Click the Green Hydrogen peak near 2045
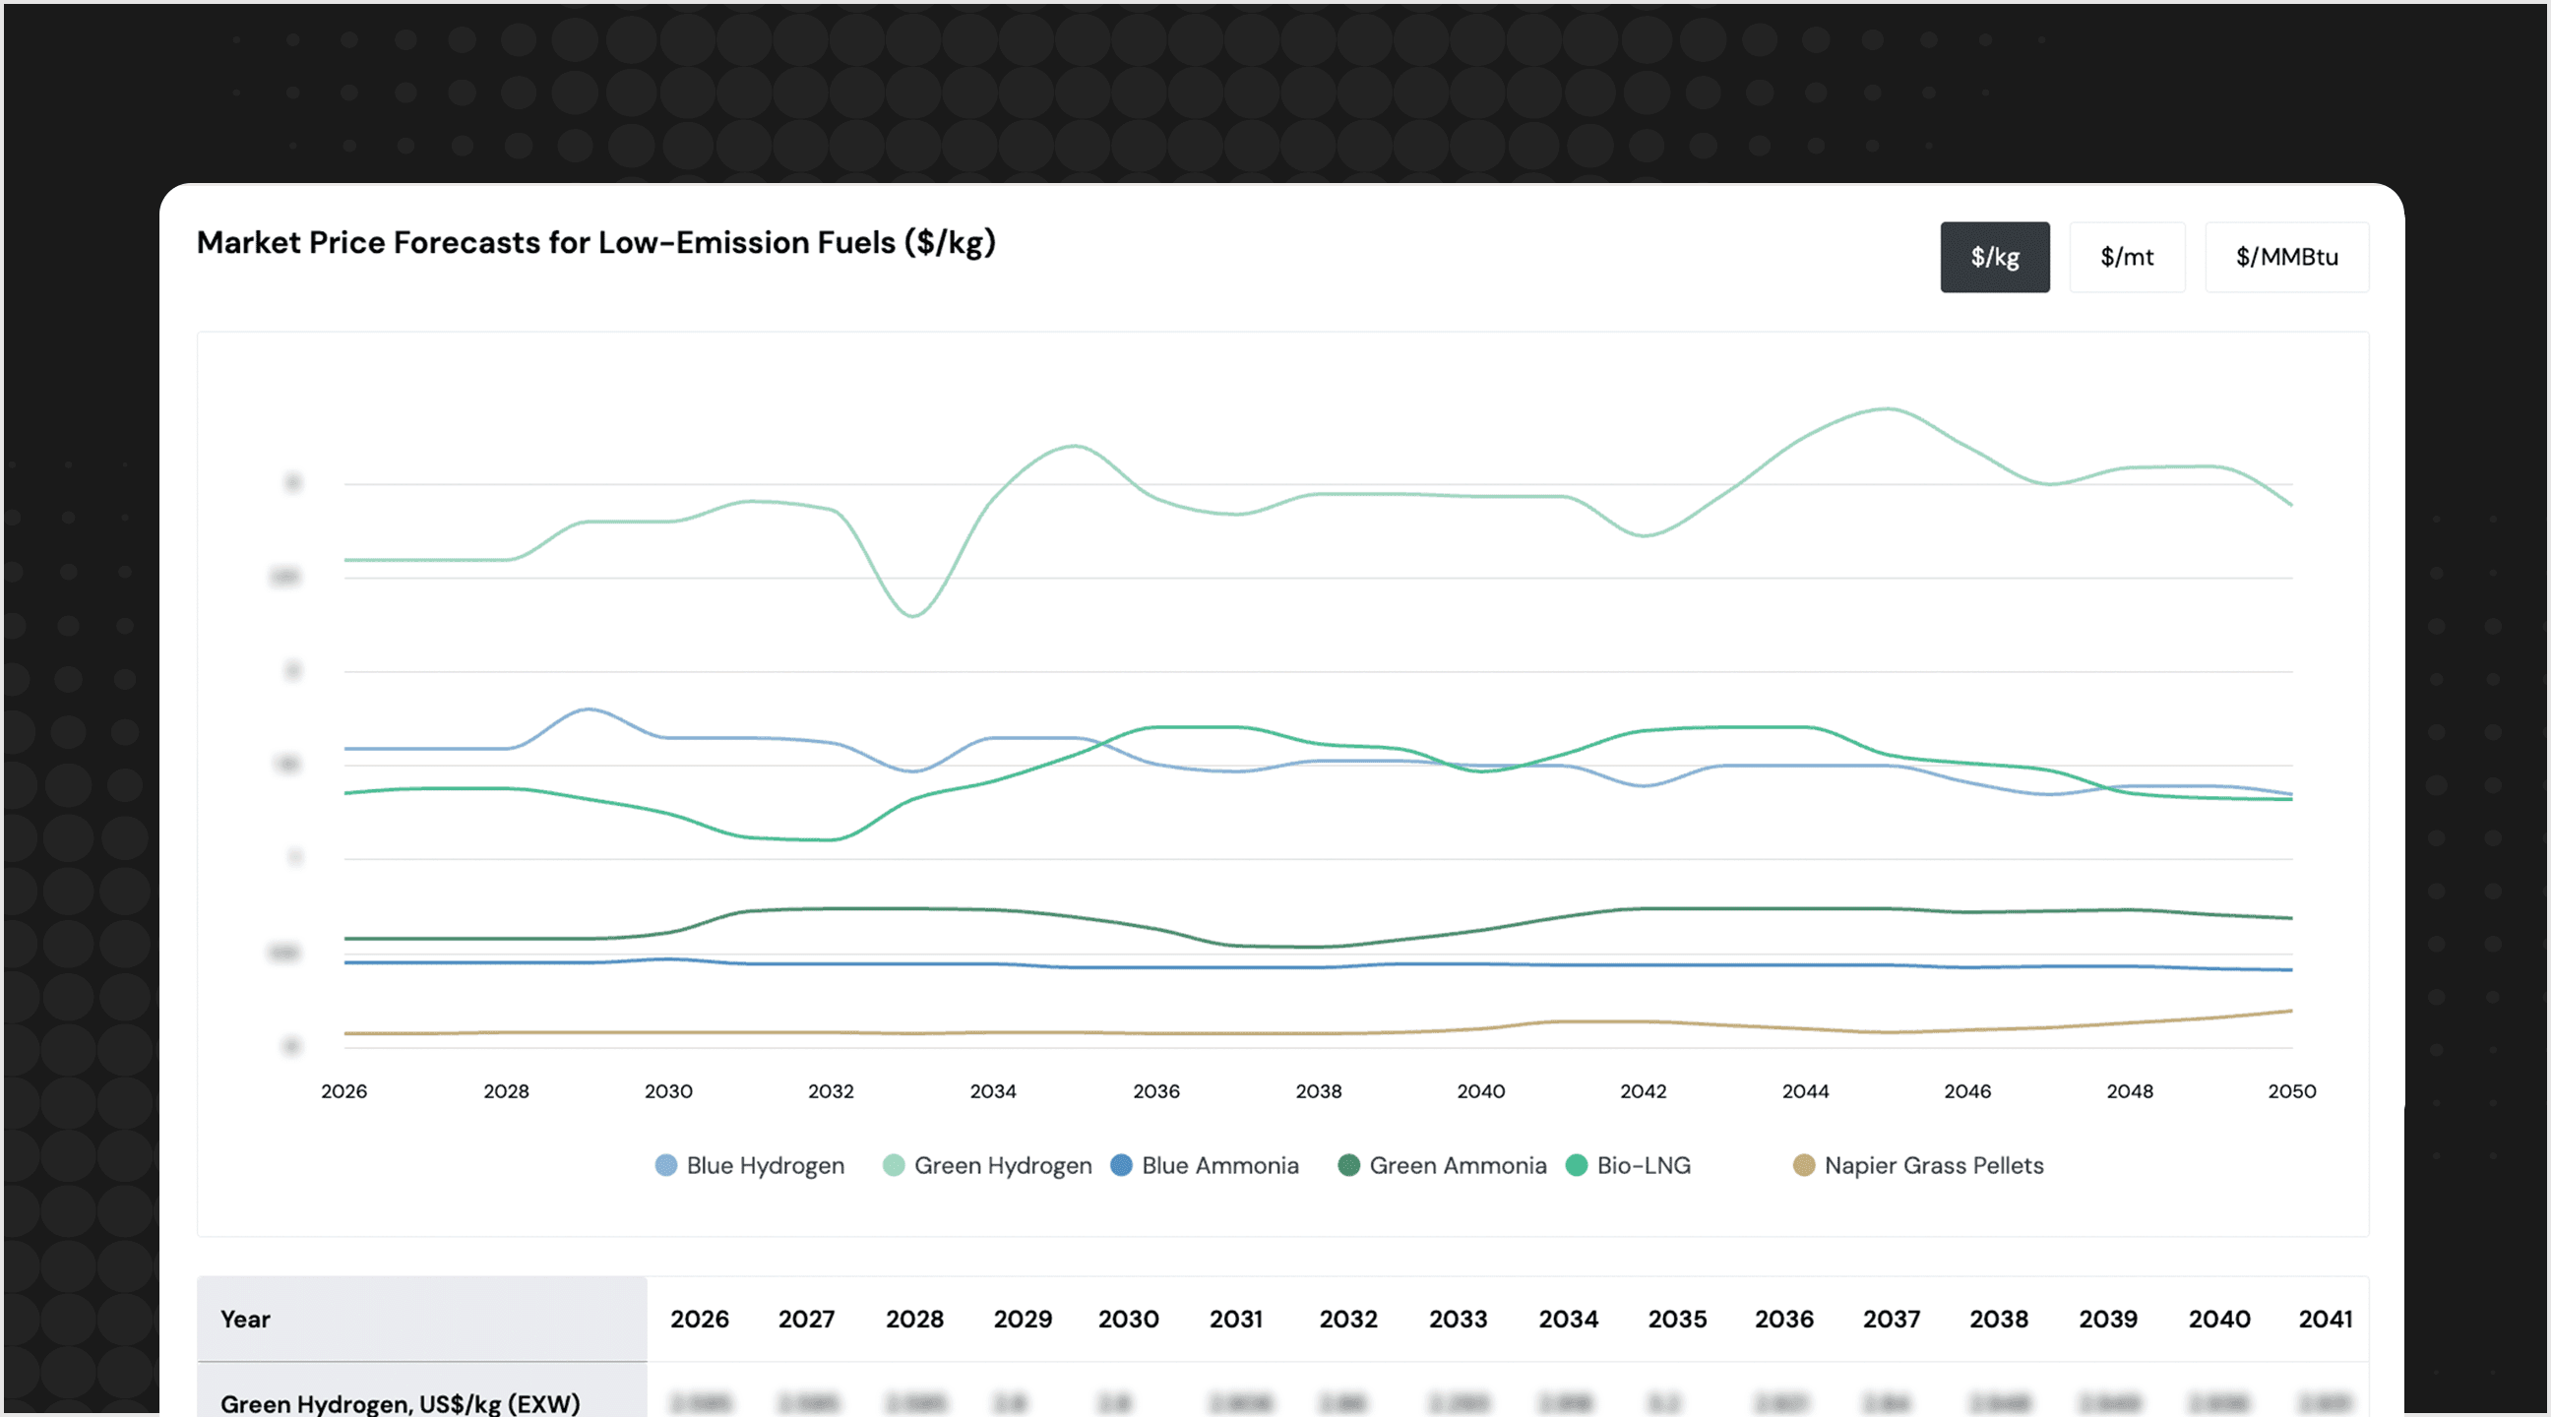 click(x=1888, y=409)
